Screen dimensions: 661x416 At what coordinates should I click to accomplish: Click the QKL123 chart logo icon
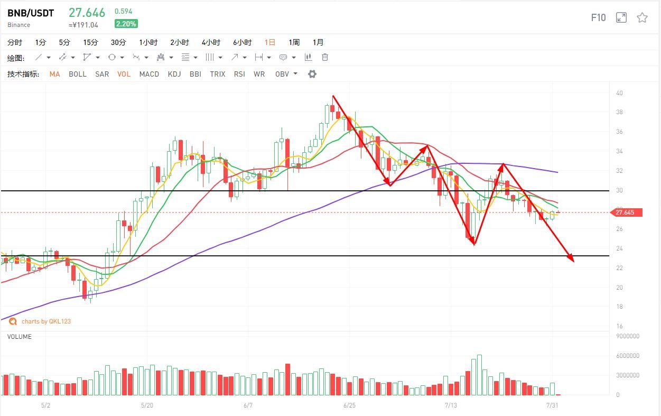tap(12, 321)
